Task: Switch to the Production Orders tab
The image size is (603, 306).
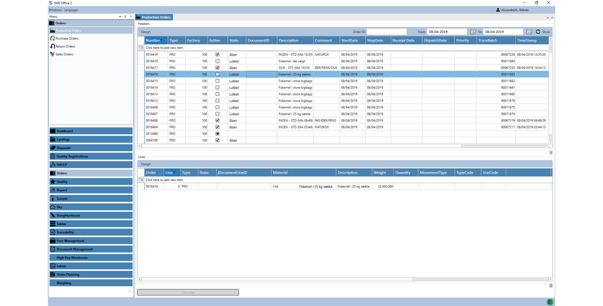Action: [155, 18]
